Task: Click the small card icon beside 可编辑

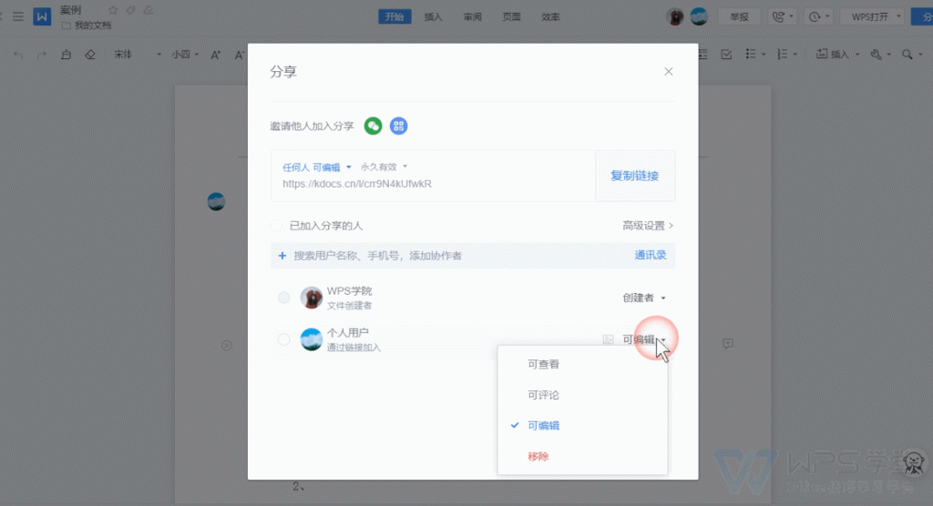Action: pos(608,339)
